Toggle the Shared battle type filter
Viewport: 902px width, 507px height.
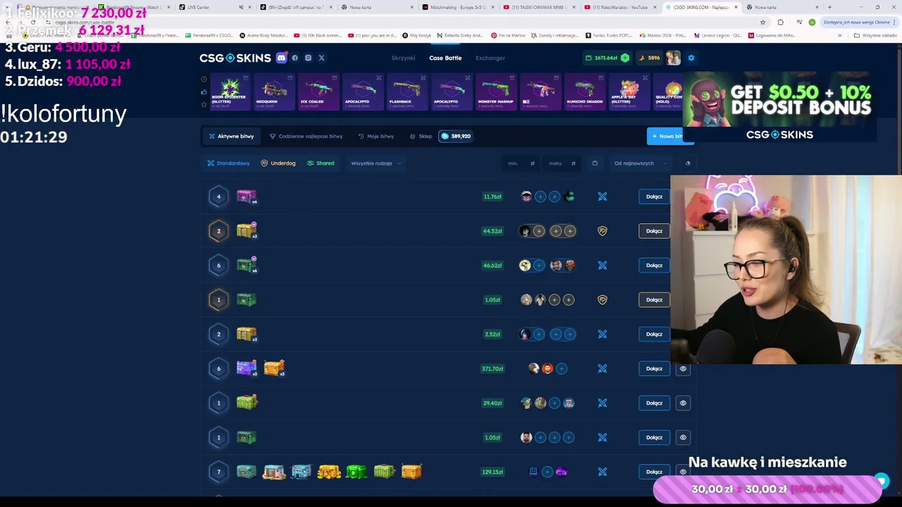(x=321, y=163)
